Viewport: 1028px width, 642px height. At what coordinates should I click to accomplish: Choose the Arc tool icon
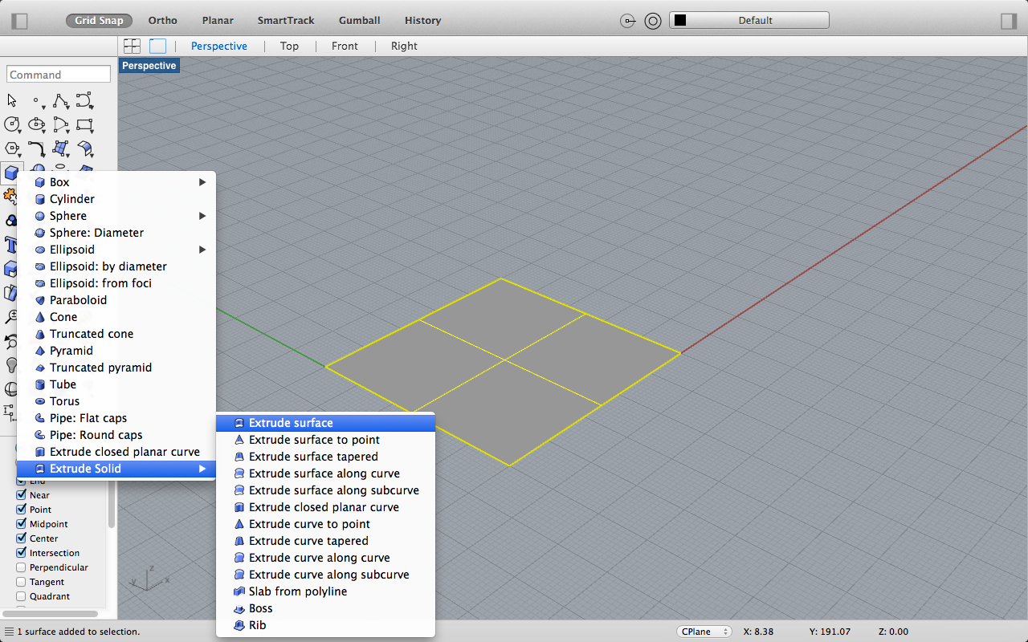tap(60, 124)
